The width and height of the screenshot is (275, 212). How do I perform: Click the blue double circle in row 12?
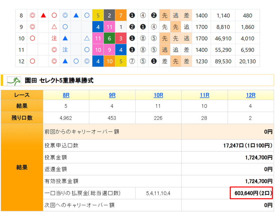[x=87, y=61]
